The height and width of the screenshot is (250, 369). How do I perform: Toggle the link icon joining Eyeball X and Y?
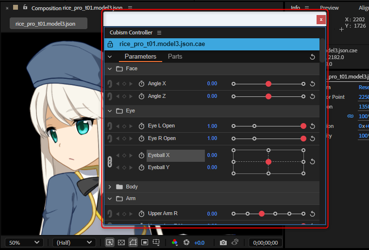[x=110, y=162]
